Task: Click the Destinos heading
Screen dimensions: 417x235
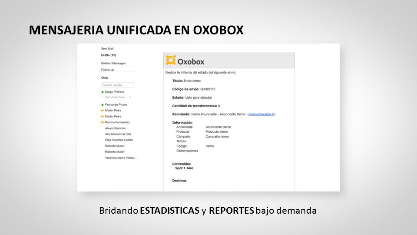Action: click(x=179, y=181)
